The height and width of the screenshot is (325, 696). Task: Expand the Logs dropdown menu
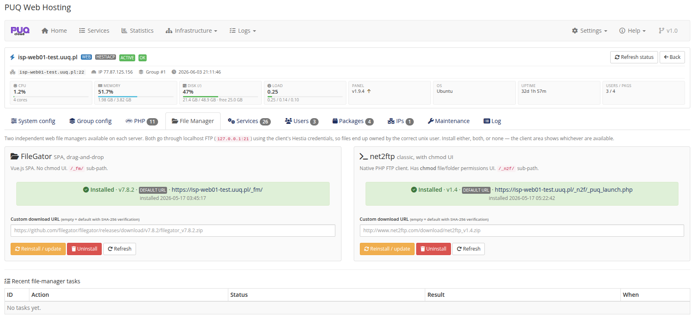point(243,31)
